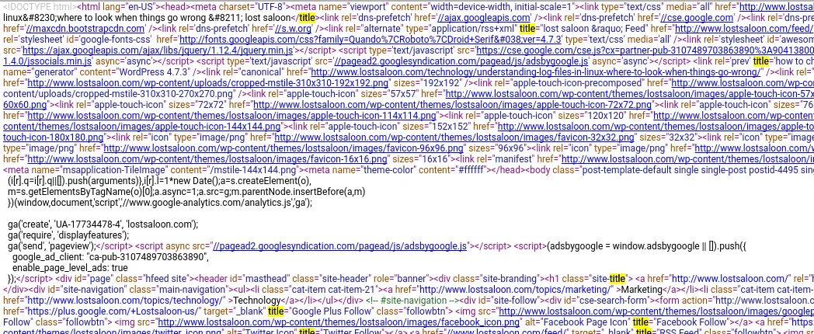Viewport: 814px width, 334px height.
Task: Select the theme-color value '#ffffff'
Action: click(x=469, y=170)
